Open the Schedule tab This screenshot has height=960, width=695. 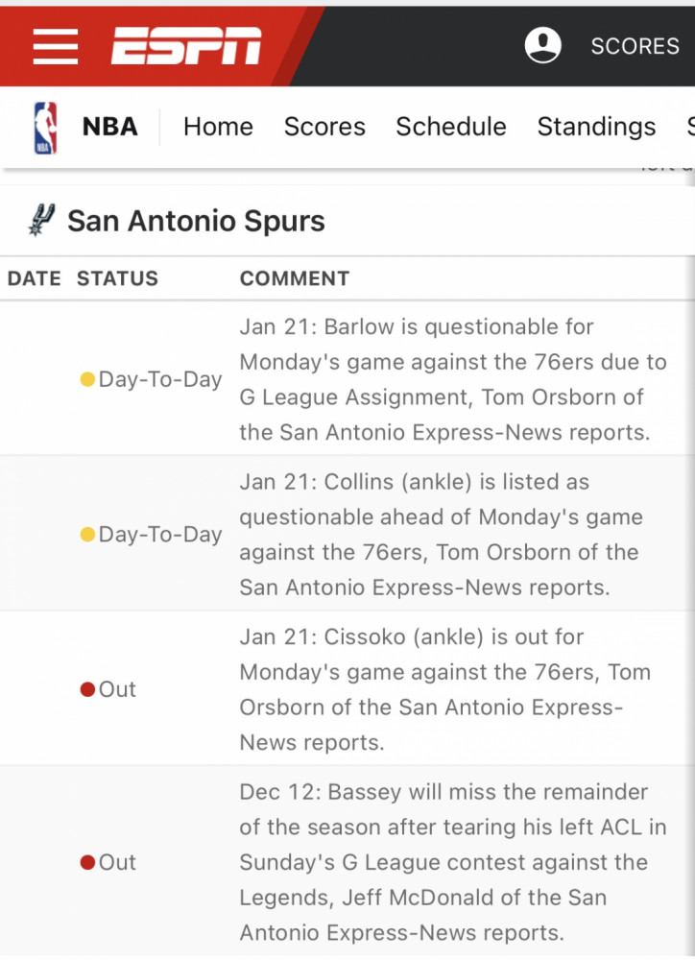coord(451,127)
